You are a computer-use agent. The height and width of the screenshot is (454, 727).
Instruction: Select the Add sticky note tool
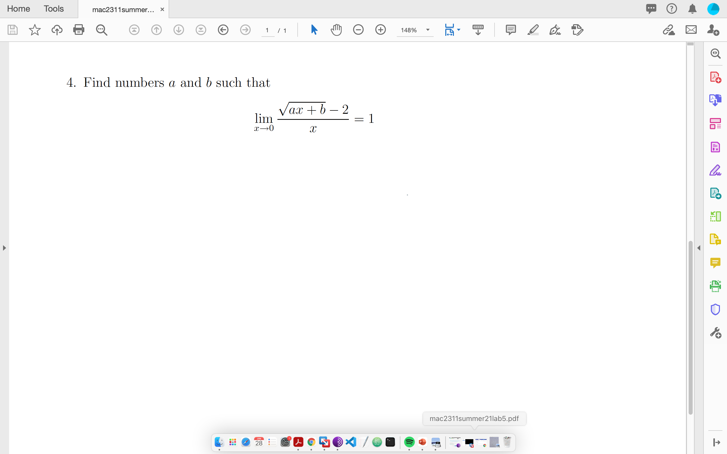[x=510, y=30]
